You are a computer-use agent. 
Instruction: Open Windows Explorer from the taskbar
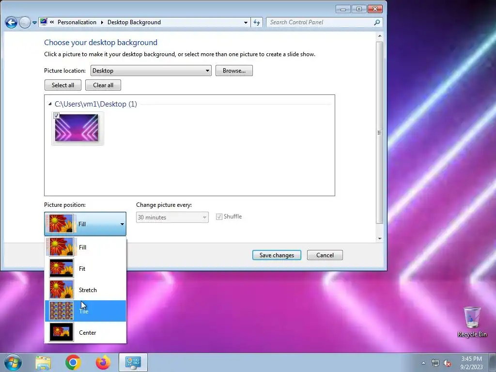click(x=43, y=362)
